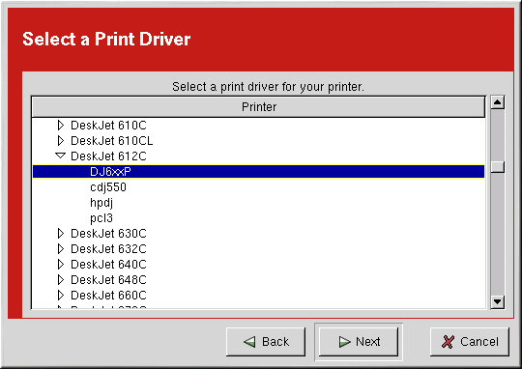Image resolution: width=522 pixels, height=369 pixels.
Task: Expand the DeskJet 632C triangle
Action: pyautogui.click(x=61, y=249)
